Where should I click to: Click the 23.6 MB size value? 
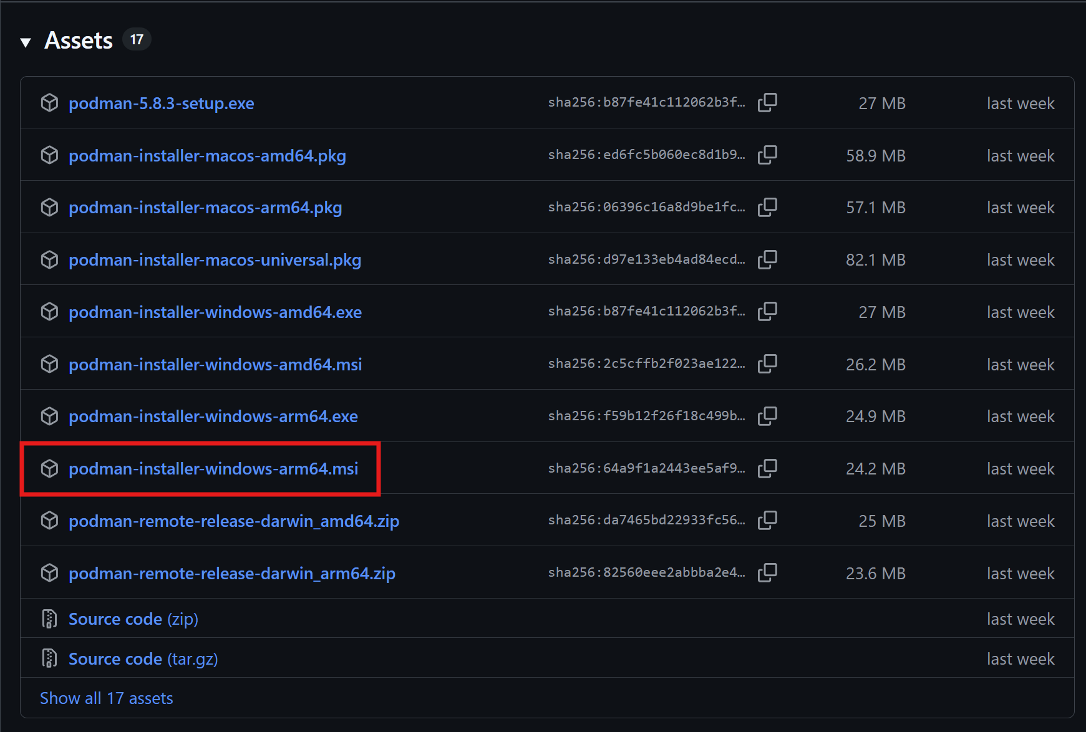876,574
